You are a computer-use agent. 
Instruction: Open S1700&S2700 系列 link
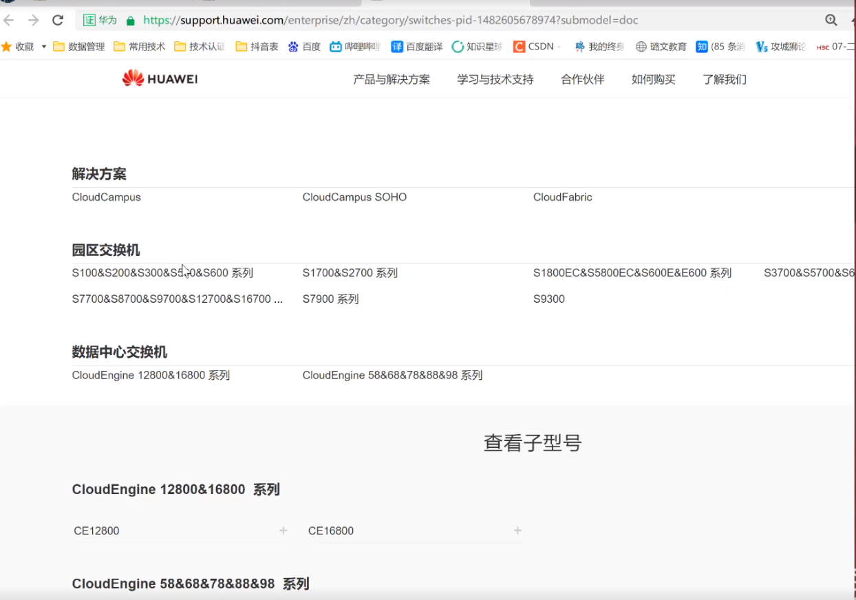click(350, 273)
